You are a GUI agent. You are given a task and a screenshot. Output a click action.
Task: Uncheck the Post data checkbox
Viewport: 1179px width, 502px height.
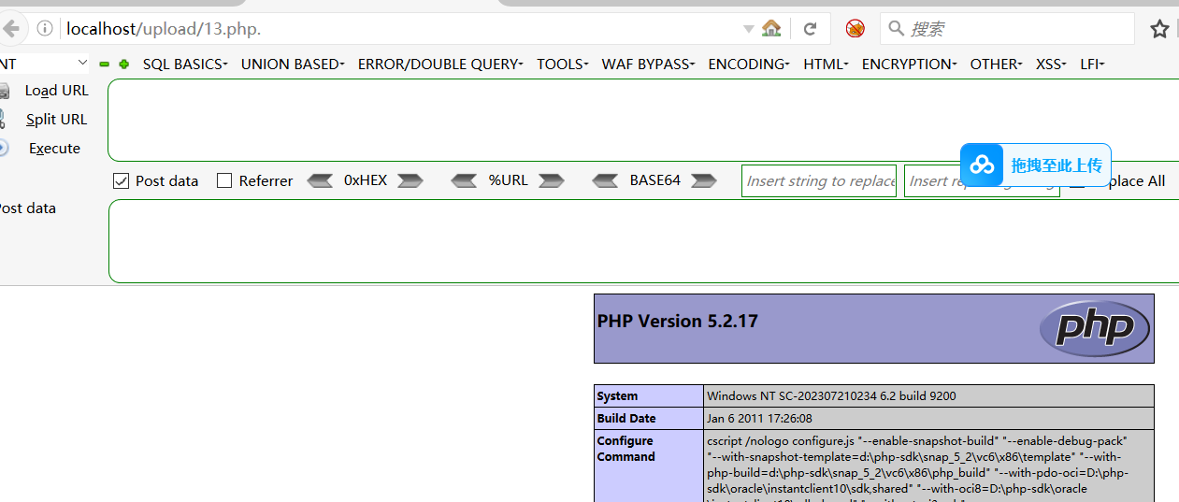[x=121, y=181]
